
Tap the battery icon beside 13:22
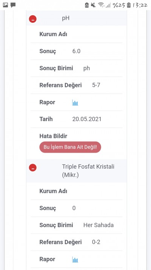129,5
